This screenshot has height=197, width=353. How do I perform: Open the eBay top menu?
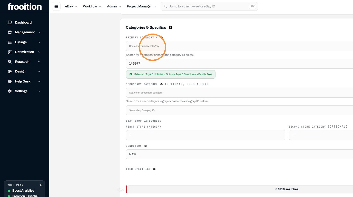pos(71,6)
